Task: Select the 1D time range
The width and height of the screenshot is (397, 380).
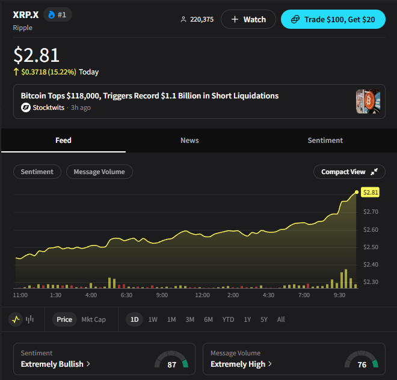Action: [x=134, y=319]
